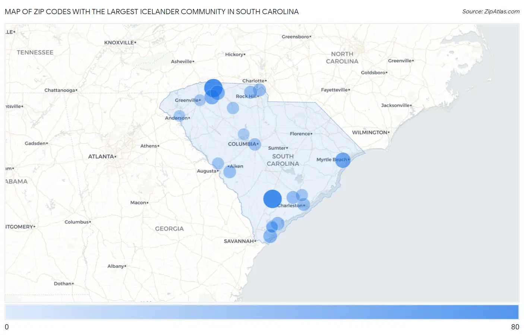The image size is (524, 335).
Task: Click the NORTH CAROLINA state label
Action: click(x=342, y=58)
